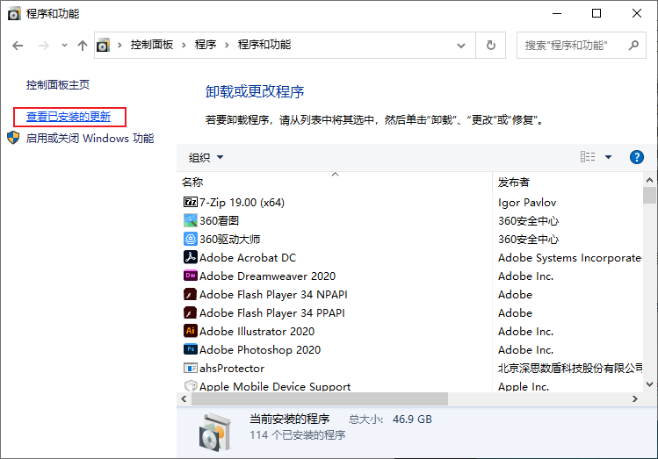Select the Adobe Acrobat DC icon
The image size is (658, 459).
(x=190, y=257)
